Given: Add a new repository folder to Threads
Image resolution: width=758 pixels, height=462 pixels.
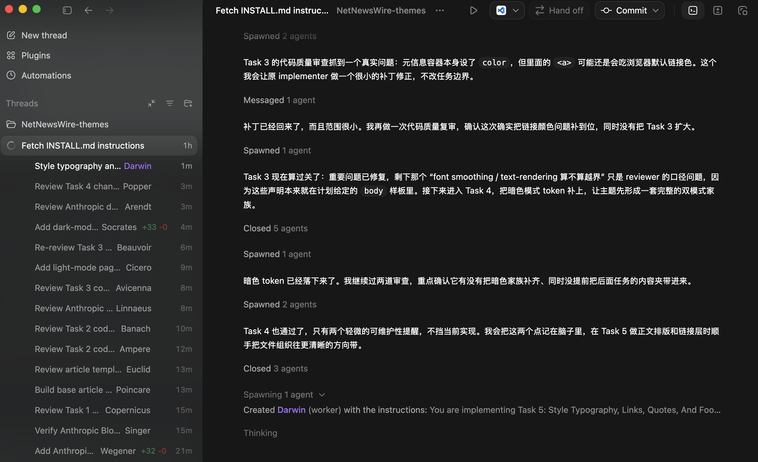Looking at the screenshot, I should [188, 103].
